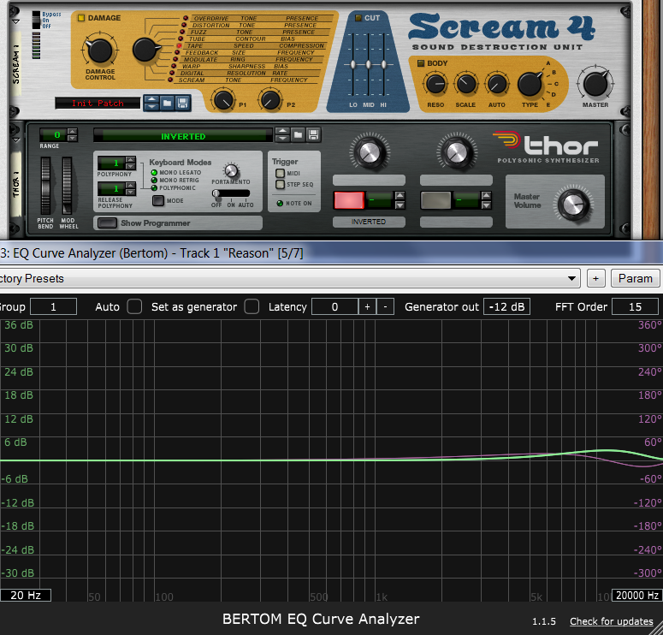Click the Damage Control knob
Image resolution: width=663 pixels, height=635 pixels.
(100, 50)
